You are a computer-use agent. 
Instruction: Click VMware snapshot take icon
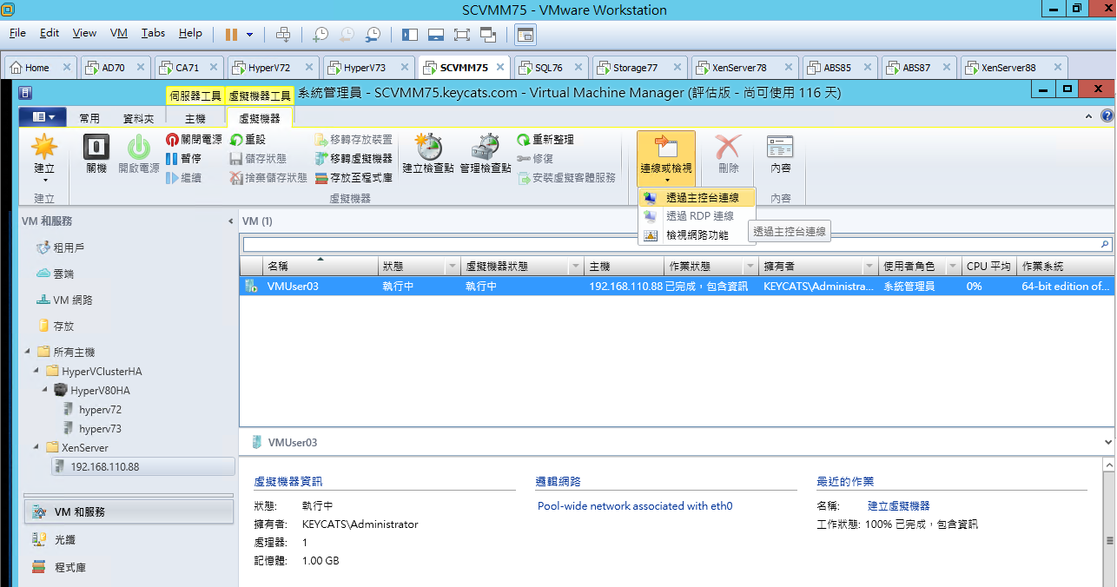[321, 34]
